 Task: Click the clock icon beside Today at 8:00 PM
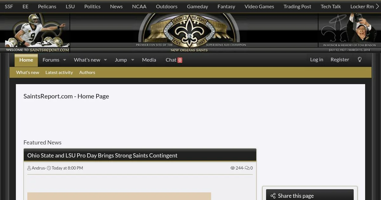[x=49, y=168]
